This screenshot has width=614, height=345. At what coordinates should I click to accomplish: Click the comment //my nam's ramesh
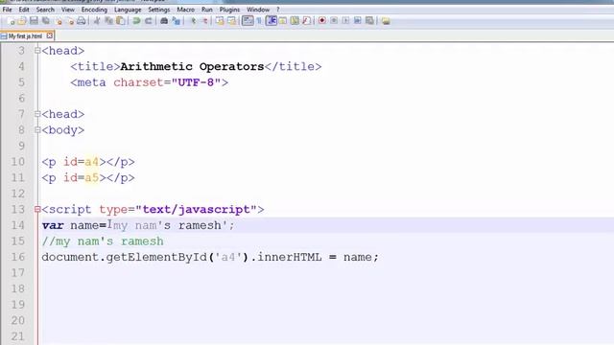pyautogui.click(x=103, y=241)
